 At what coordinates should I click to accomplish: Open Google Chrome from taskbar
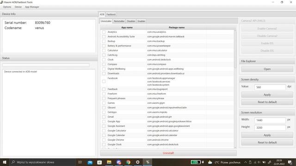128,162
